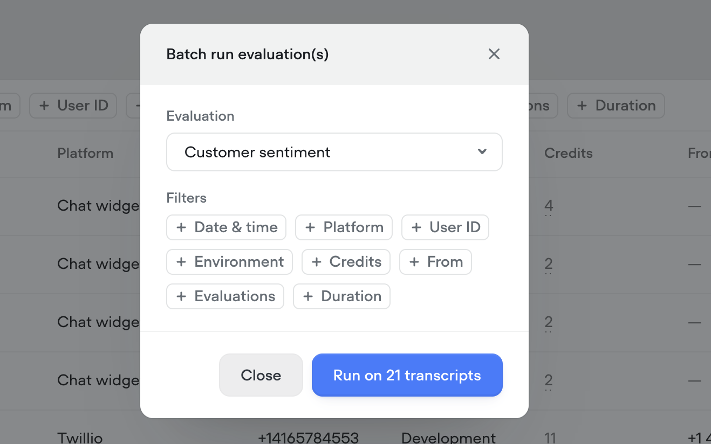The width and height of the screenshot is (711, 444).
Task: Add a Duration filter in the dialog
Action: coord(341,296)
